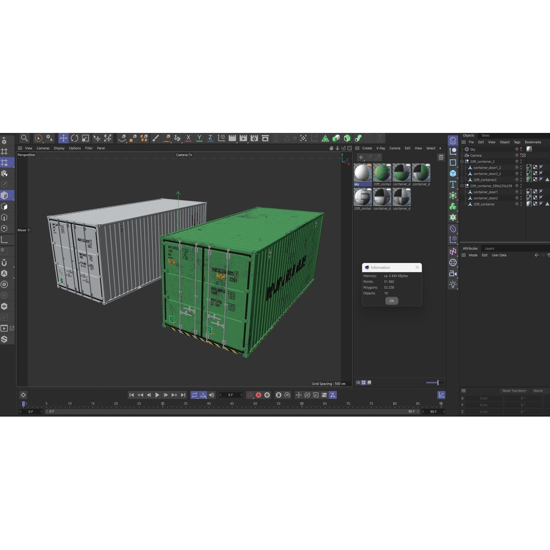Image resolution: width=550 pixels, height=550 pixels.
Task: Open the viewport hamburger menu
Action: (x=20, y=148)
